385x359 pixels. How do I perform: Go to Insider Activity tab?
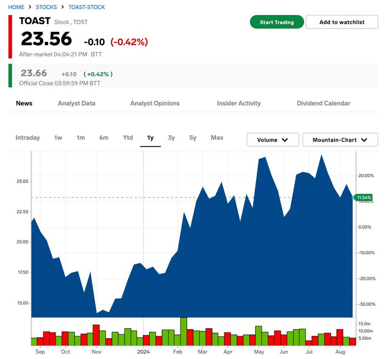(239, 103)
